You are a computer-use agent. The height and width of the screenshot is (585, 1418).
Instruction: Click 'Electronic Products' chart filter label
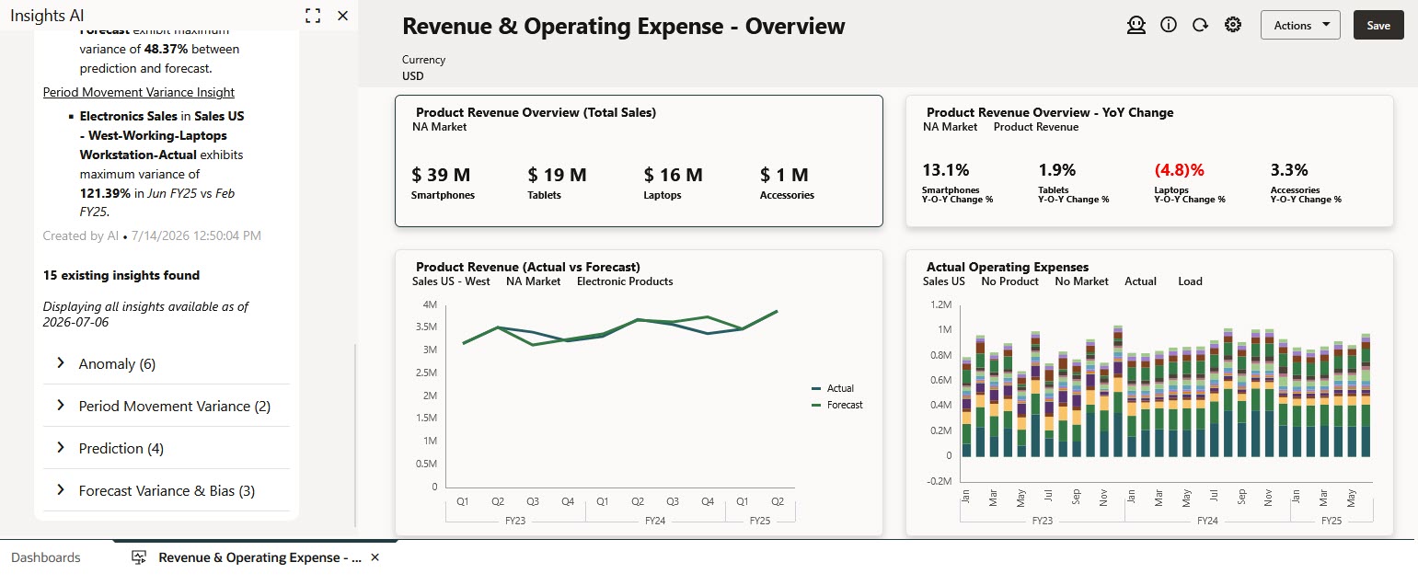625,281
